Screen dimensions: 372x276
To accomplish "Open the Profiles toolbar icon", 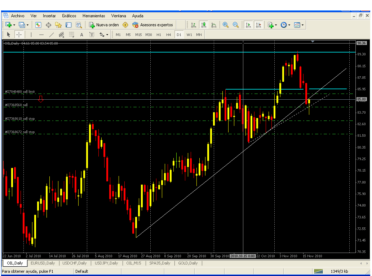I will coord(22,25).
